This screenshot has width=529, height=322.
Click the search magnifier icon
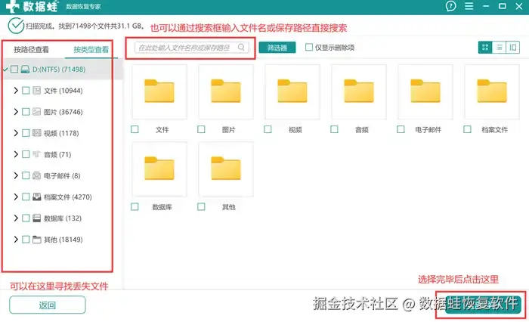point(241,48)
